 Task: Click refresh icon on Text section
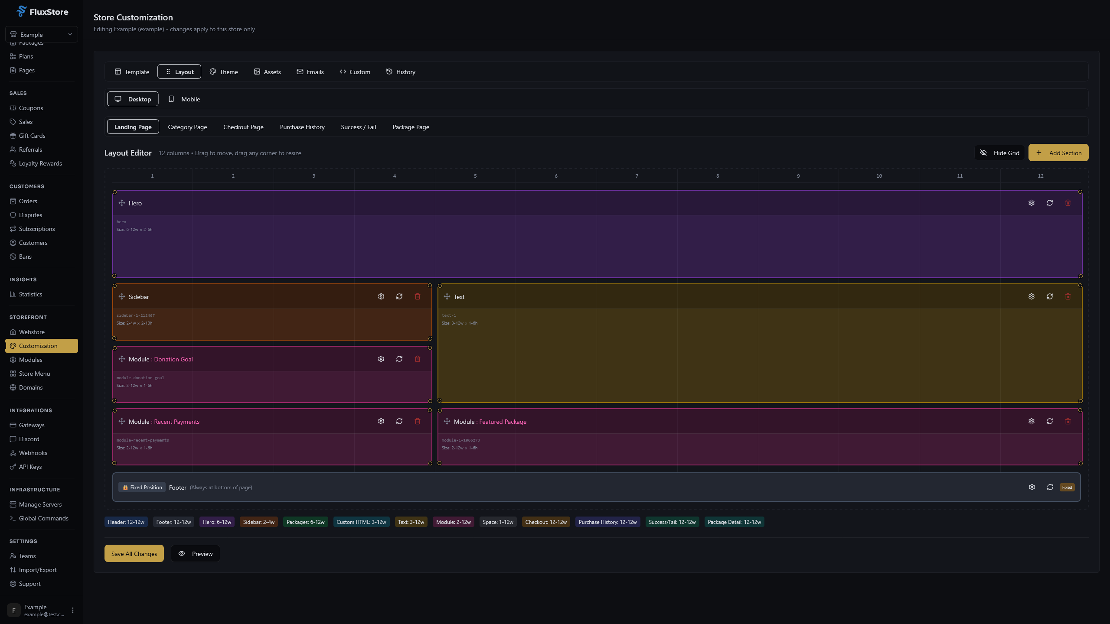1050,296
